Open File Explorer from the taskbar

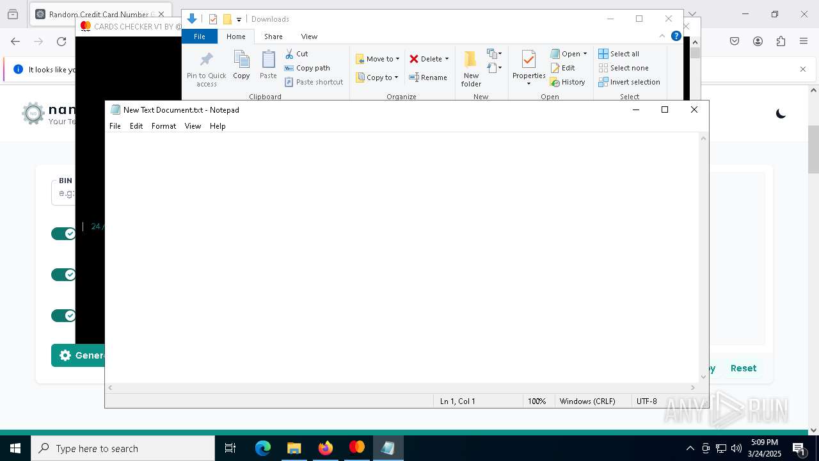pos(294,448)
